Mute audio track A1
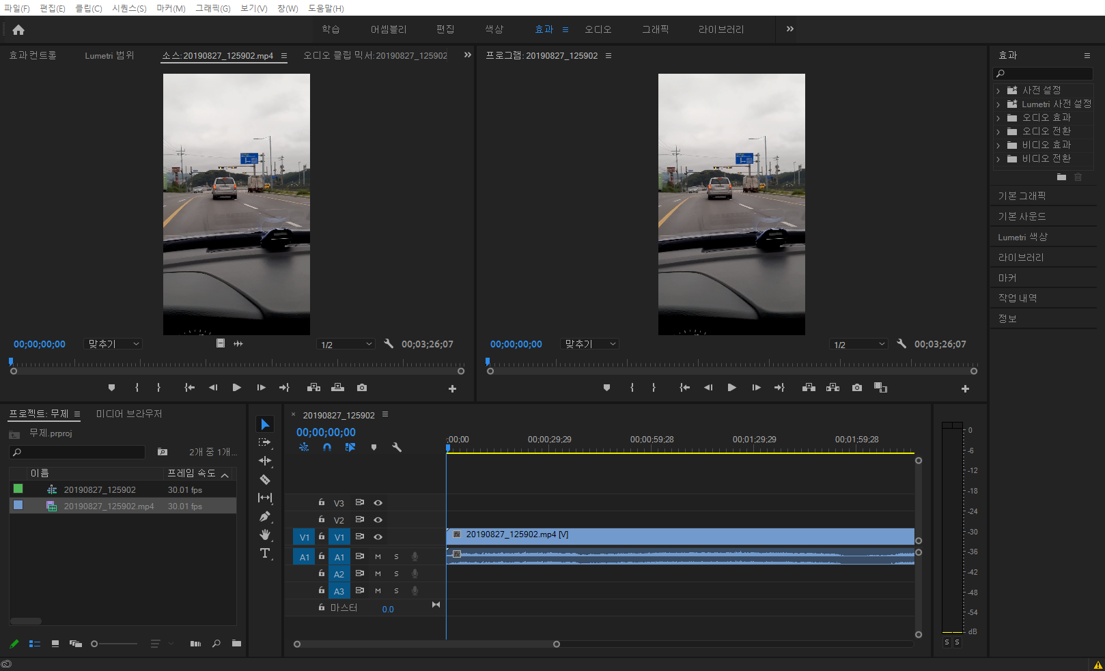The image size is (1105, 671). [x=378, y=556]
